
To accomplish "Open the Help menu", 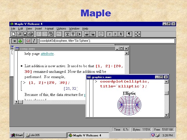I will point(85,29).
